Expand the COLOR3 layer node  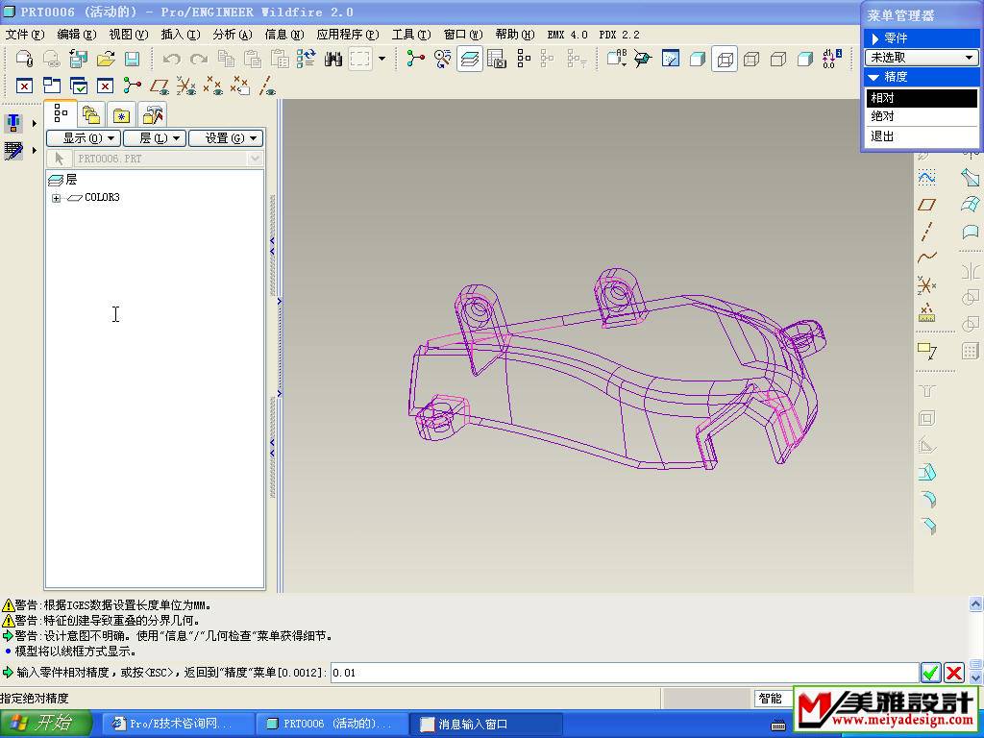coord(57,198)
